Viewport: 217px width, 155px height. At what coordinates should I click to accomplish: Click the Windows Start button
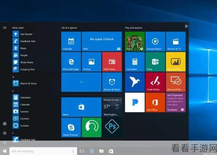[x=5, y=151]
